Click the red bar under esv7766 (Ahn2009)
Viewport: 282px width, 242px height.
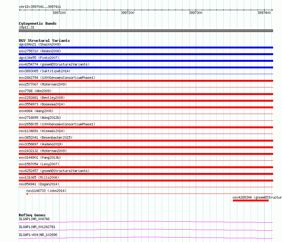(146, 94)
